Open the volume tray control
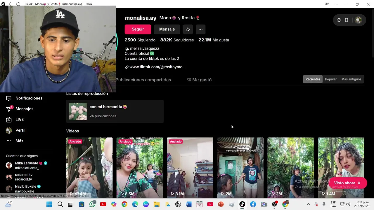The image size is (374, 210). 348,204
